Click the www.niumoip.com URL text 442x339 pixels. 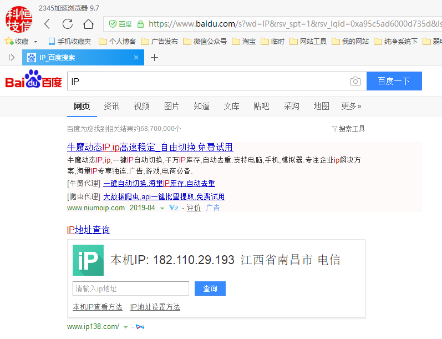pyautogui.click(x=96, y=208)
